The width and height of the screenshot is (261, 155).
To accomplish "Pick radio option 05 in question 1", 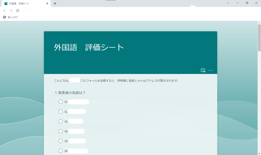I will coord(61,141).
